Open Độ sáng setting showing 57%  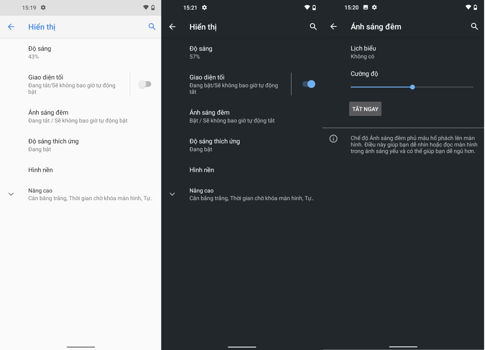tap(242, 52)
